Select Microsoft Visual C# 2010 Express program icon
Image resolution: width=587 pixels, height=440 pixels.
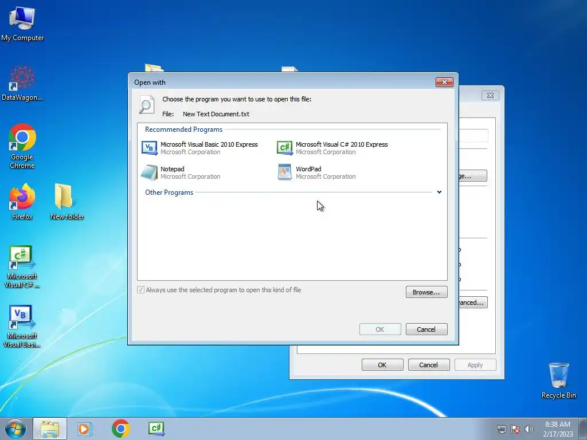tap(284, 148)
